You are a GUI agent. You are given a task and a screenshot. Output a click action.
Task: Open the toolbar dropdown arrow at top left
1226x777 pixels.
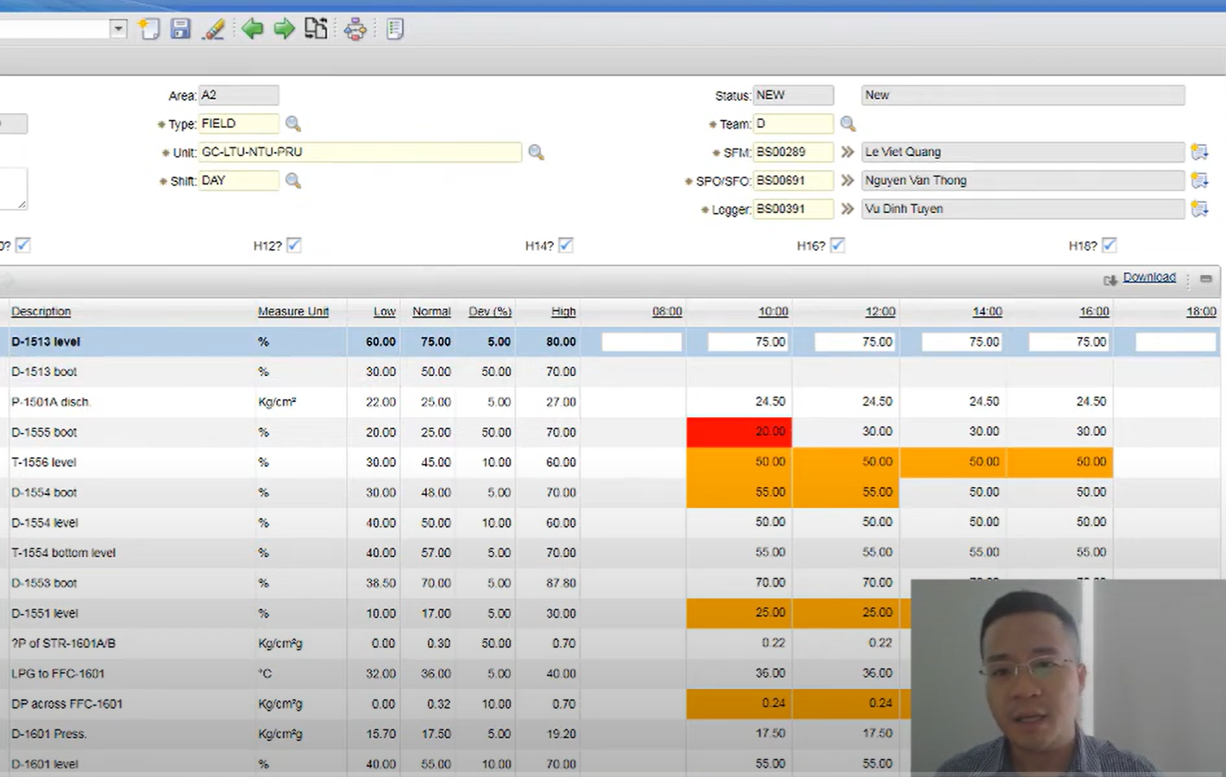(118, 29)
